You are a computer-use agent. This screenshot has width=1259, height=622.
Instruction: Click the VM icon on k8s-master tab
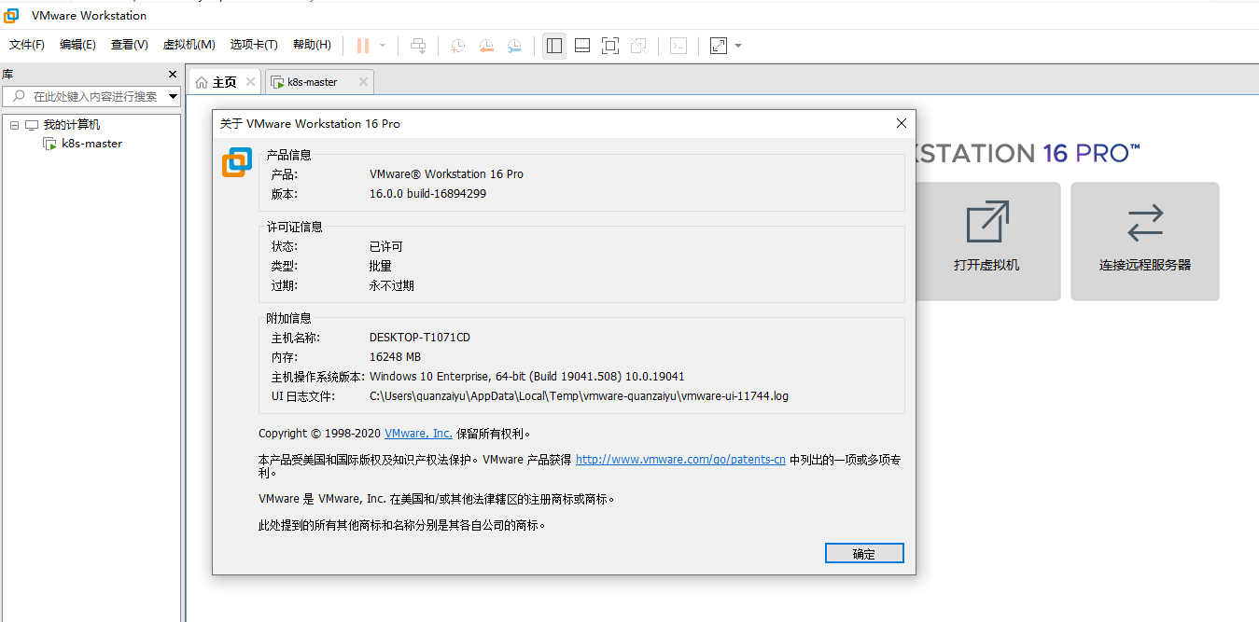[277, 82]
